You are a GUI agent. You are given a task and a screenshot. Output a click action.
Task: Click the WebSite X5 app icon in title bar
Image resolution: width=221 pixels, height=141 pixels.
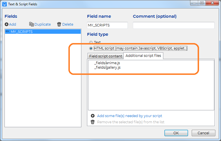5,4
